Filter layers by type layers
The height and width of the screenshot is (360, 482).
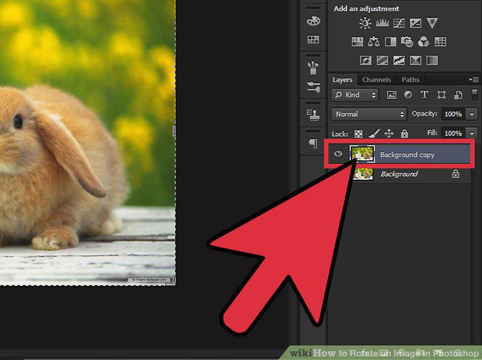click(424, 94)
